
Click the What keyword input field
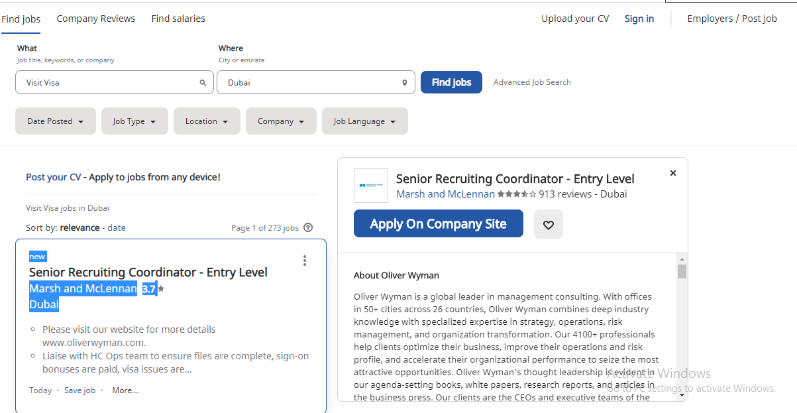115,83
